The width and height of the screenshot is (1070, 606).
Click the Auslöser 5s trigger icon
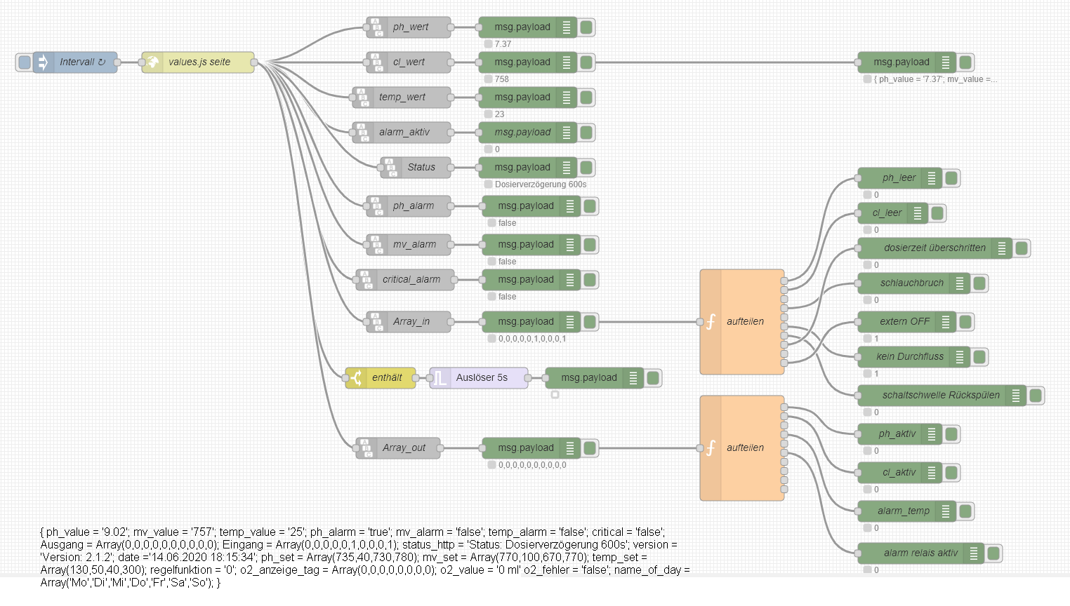tap(440, 378)
